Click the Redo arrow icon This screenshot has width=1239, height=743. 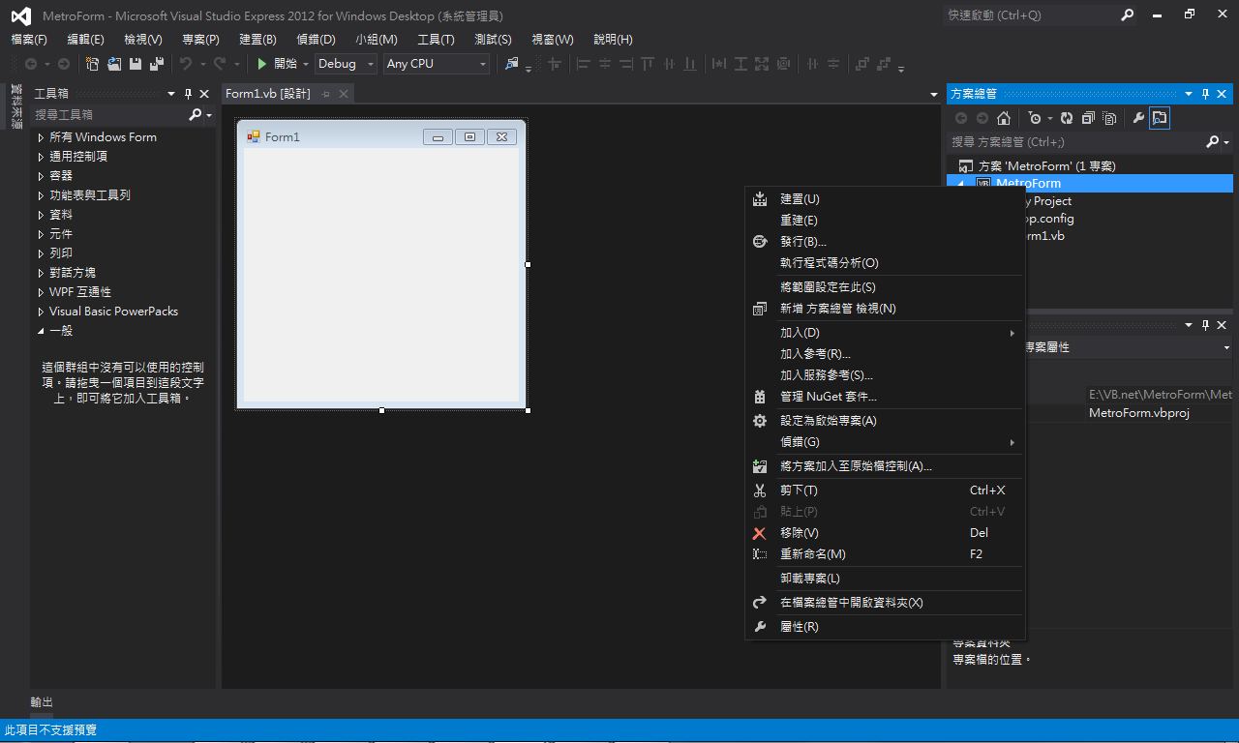point(220,64)
